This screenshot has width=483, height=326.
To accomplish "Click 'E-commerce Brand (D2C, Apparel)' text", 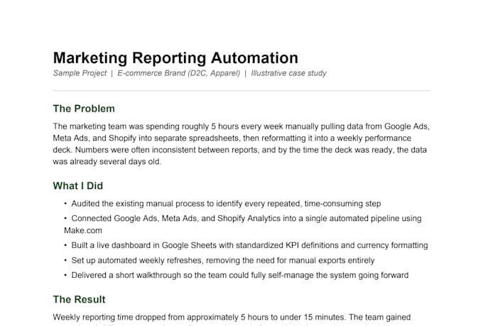I will (x=179, y=73).
